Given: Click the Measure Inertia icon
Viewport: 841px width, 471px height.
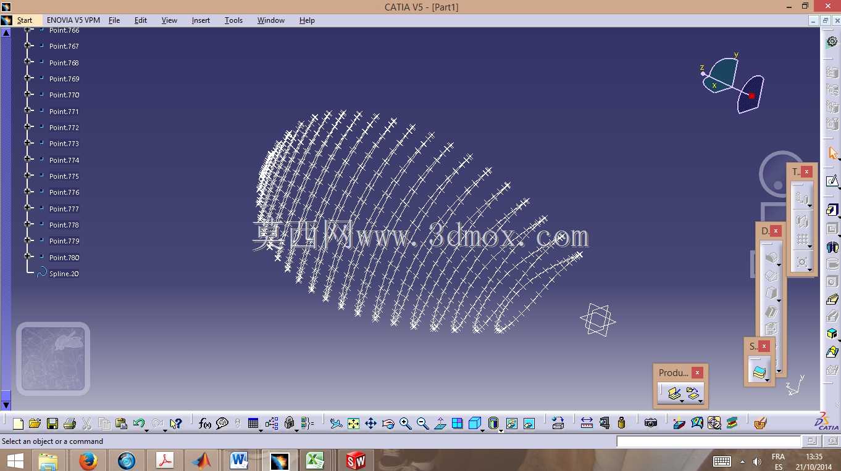Looking at the screenshot, I should tap(621, 423).
